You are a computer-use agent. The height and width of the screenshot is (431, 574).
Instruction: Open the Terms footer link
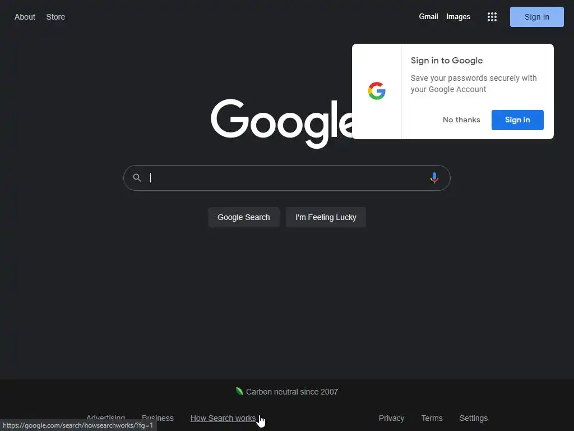coord(432,418)
